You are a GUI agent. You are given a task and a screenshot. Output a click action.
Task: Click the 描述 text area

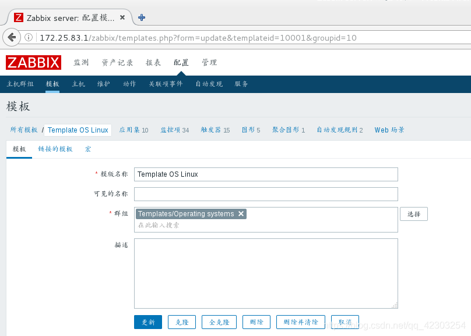point(266,273)
